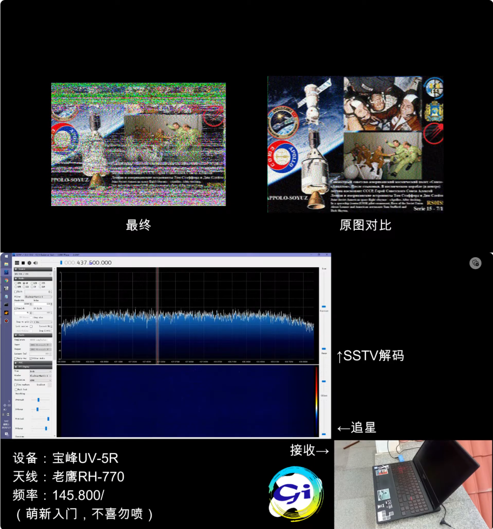Open the SDR# configure gear icon
The width and height of the screenshot is (493, 529).
29,263
